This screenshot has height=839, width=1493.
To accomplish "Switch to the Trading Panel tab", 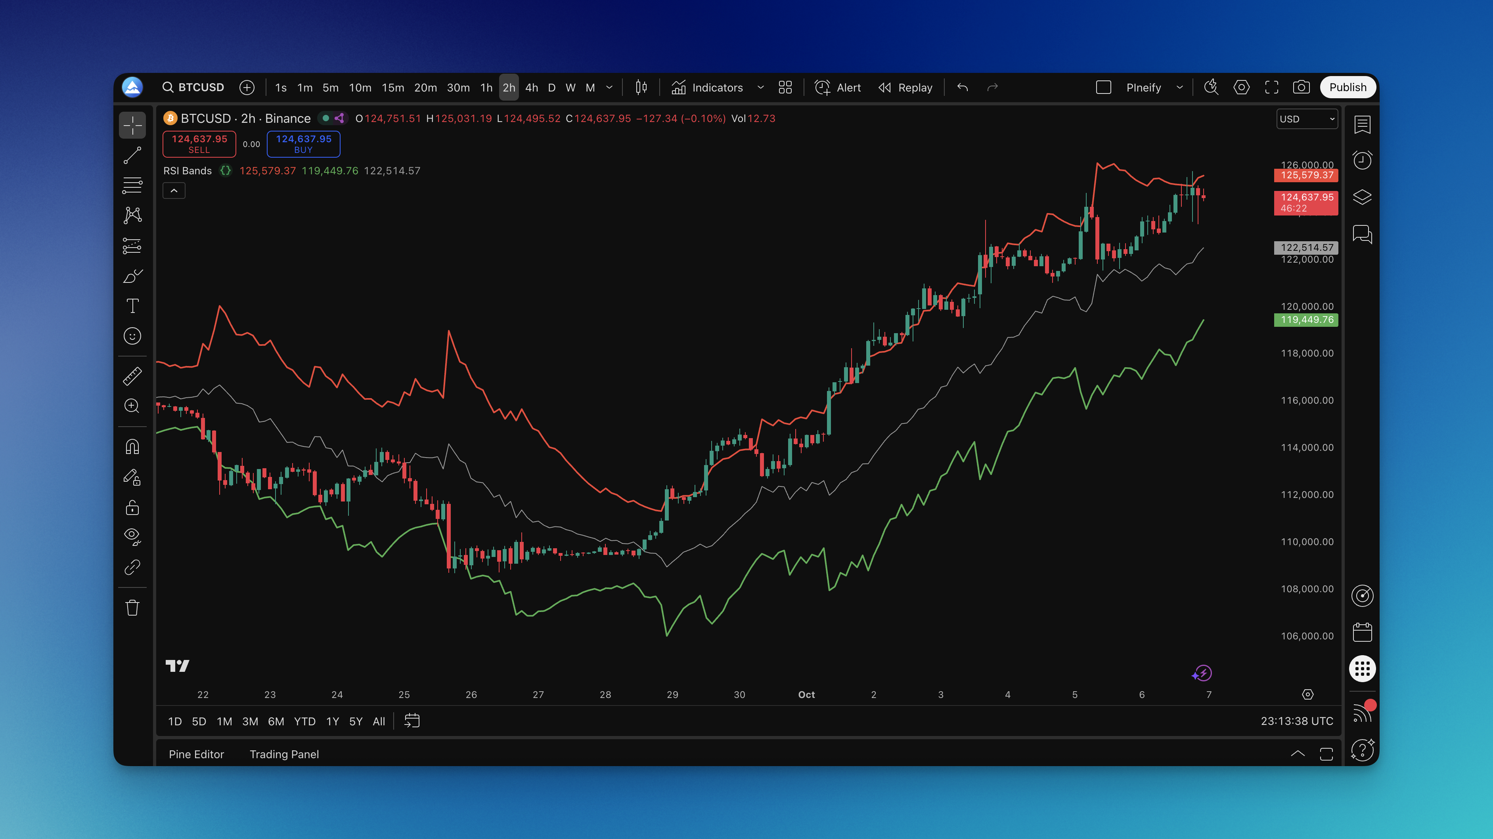I will [284, 754].
